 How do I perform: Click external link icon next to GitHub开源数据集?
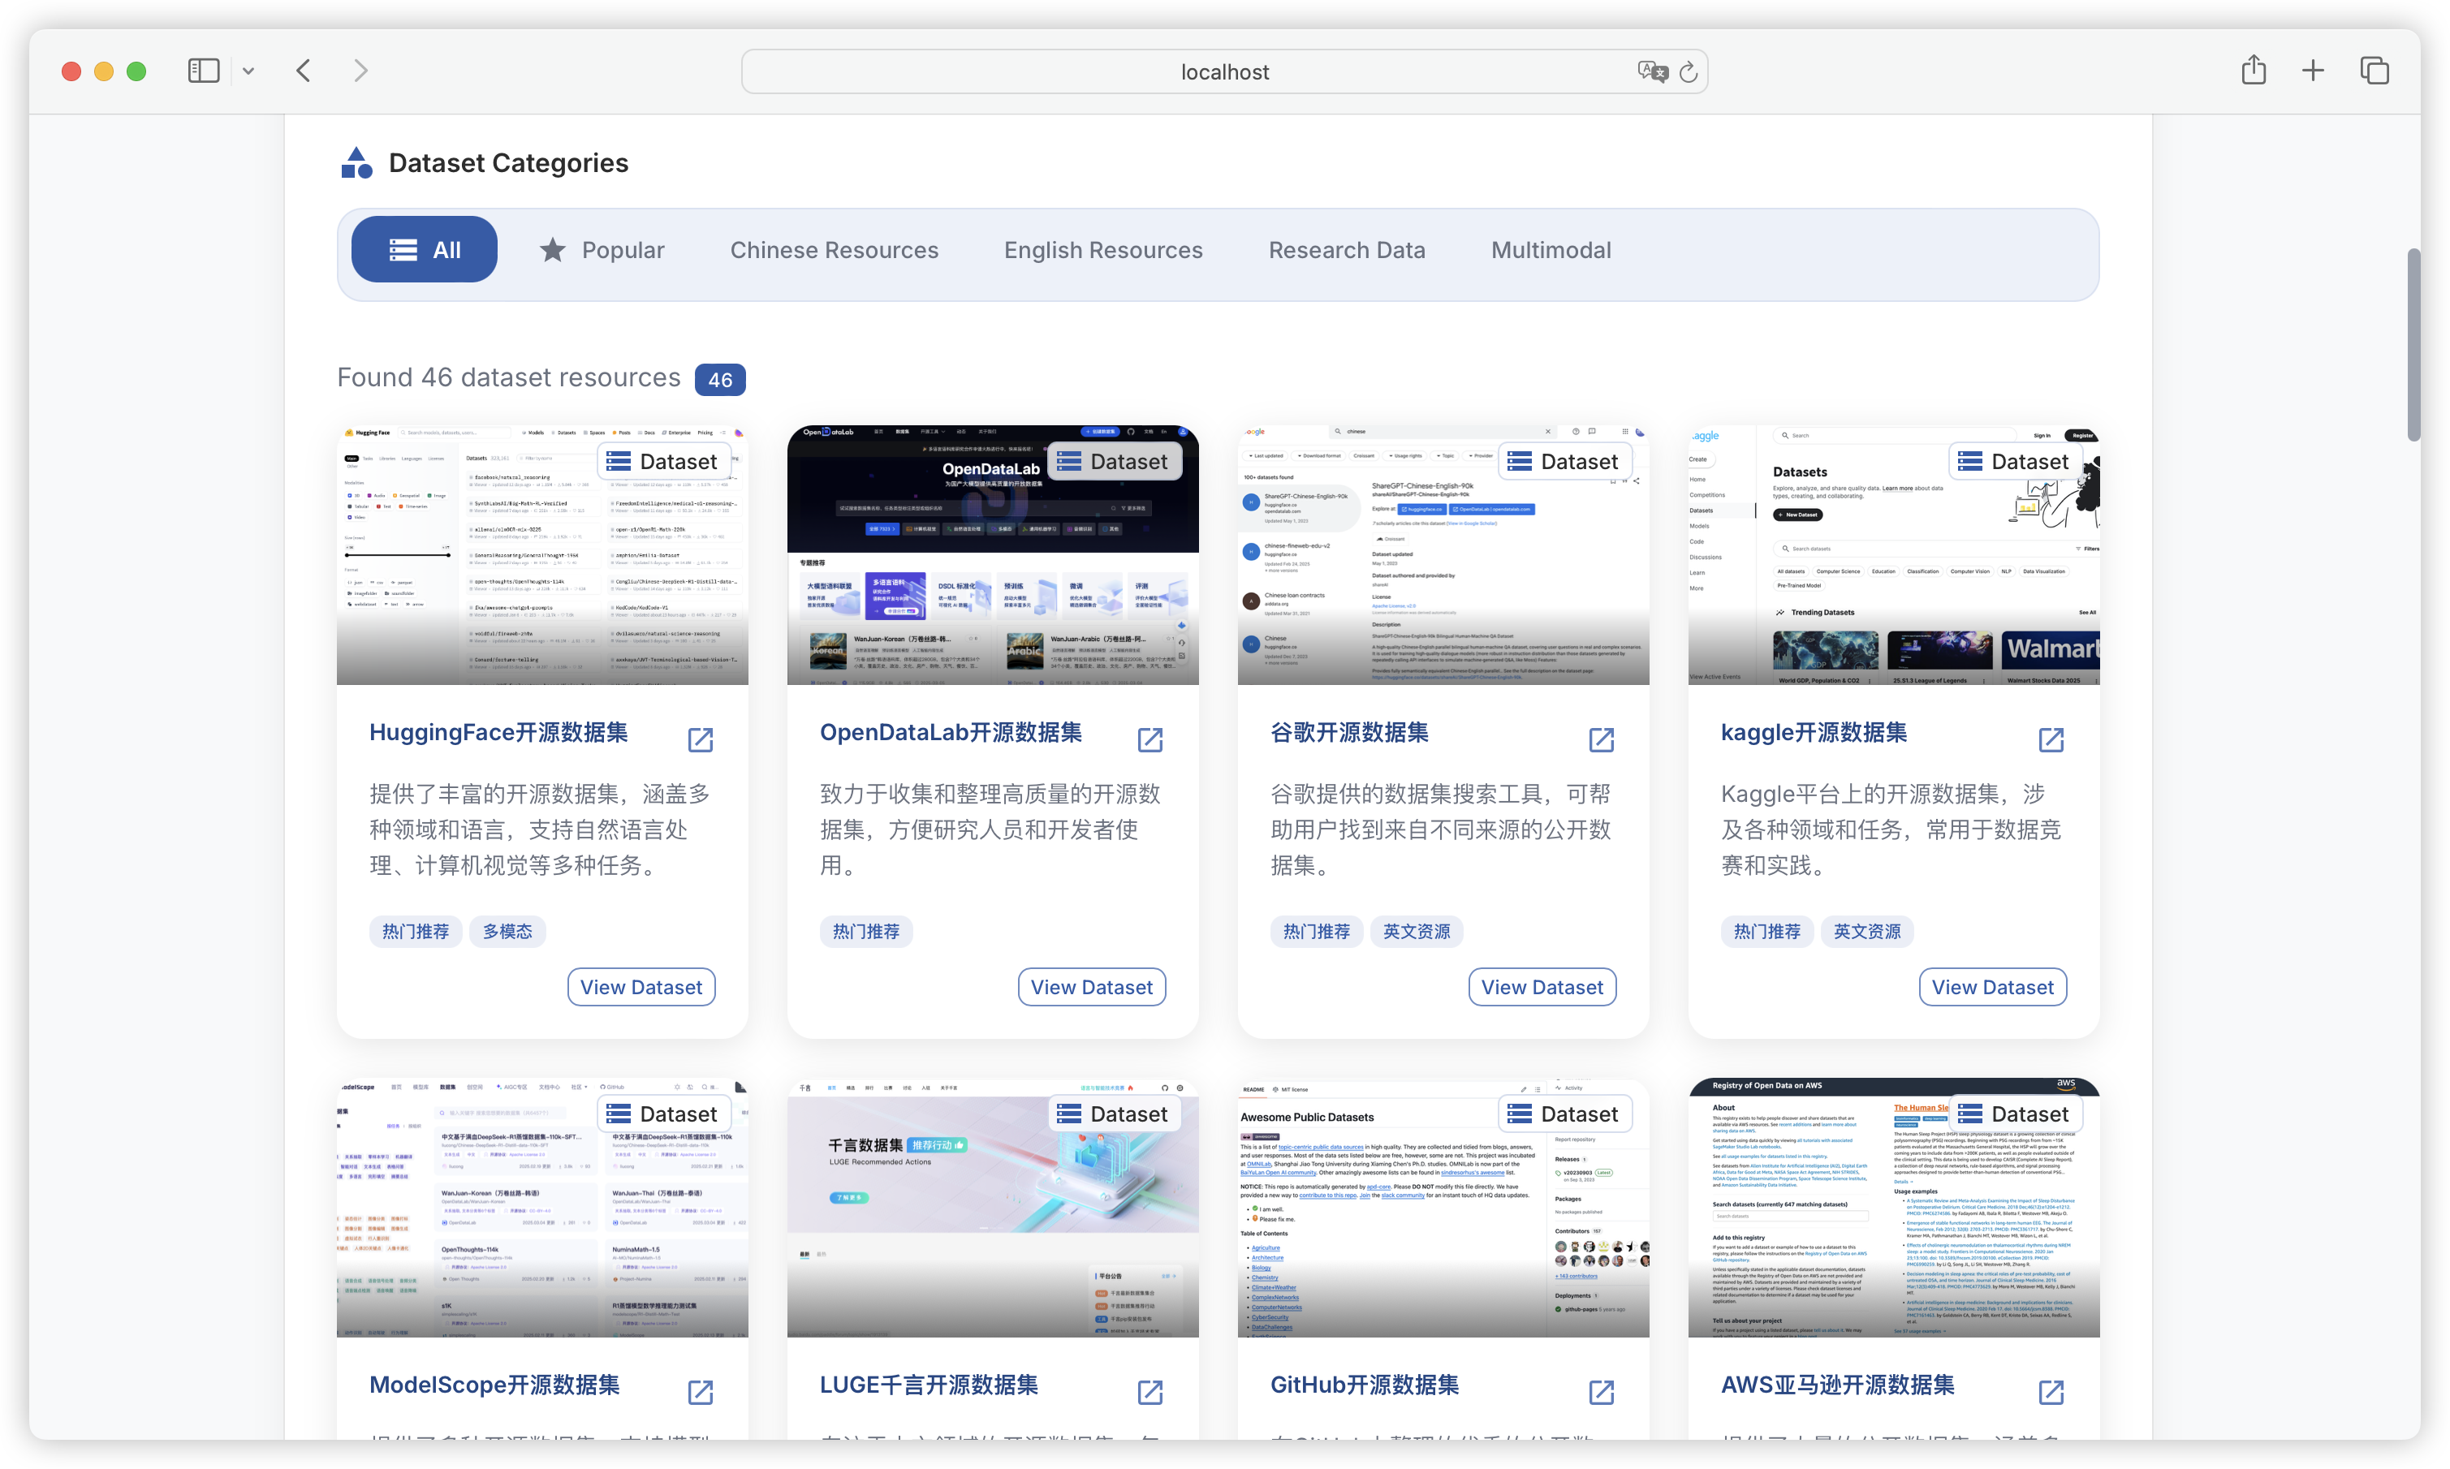click(1601, 1391)
